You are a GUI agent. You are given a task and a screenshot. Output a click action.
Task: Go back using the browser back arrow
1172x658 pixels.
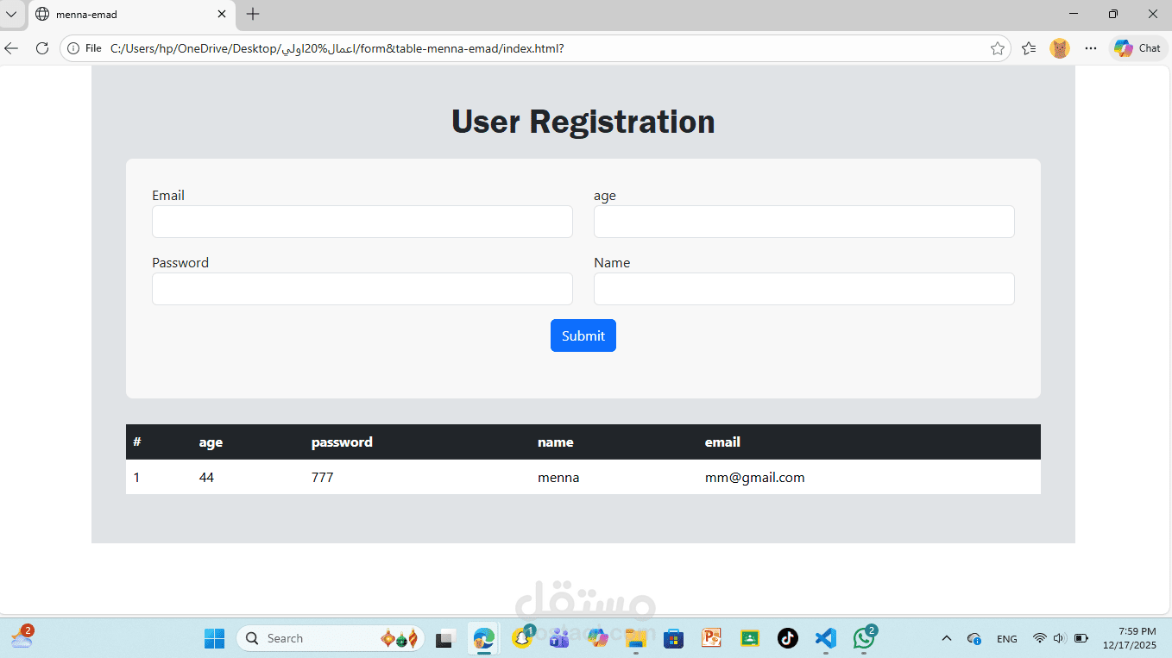pyautogui.click(x=12, y=48)
